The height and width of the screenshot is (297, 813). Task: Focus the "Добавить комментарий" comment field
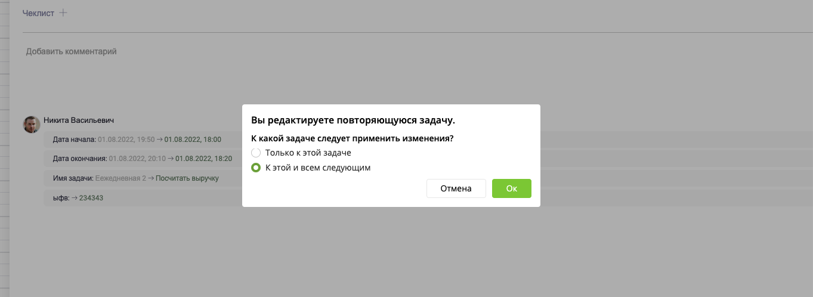click(72, 52)
